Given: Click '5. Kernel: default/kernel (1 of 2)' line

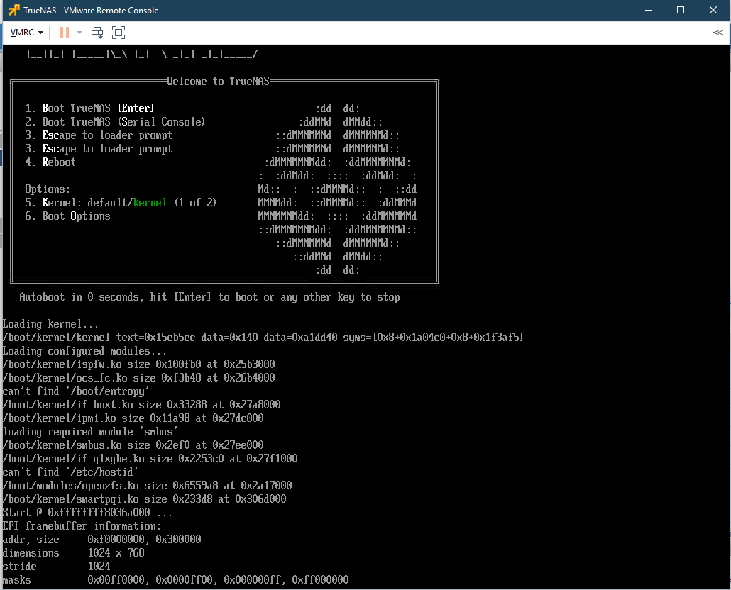Looking at the screenshot, I should pyautogui.click(x=121, y=203).
